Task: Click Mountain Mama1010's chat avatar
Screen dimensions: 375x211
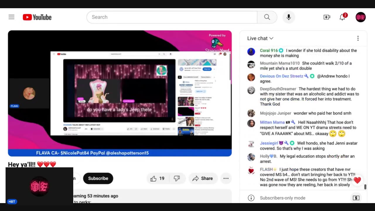Action: pos(251,64)
